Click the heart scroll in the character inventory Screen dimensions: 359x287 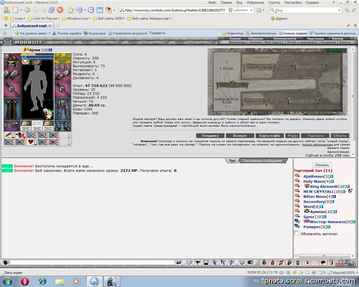coord(31,142)
